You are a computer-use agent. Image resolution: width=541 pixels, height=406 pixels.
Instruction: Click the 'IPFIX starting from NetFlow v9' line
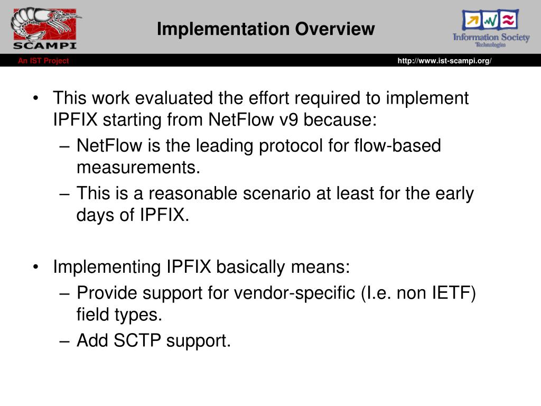point(214,120)
